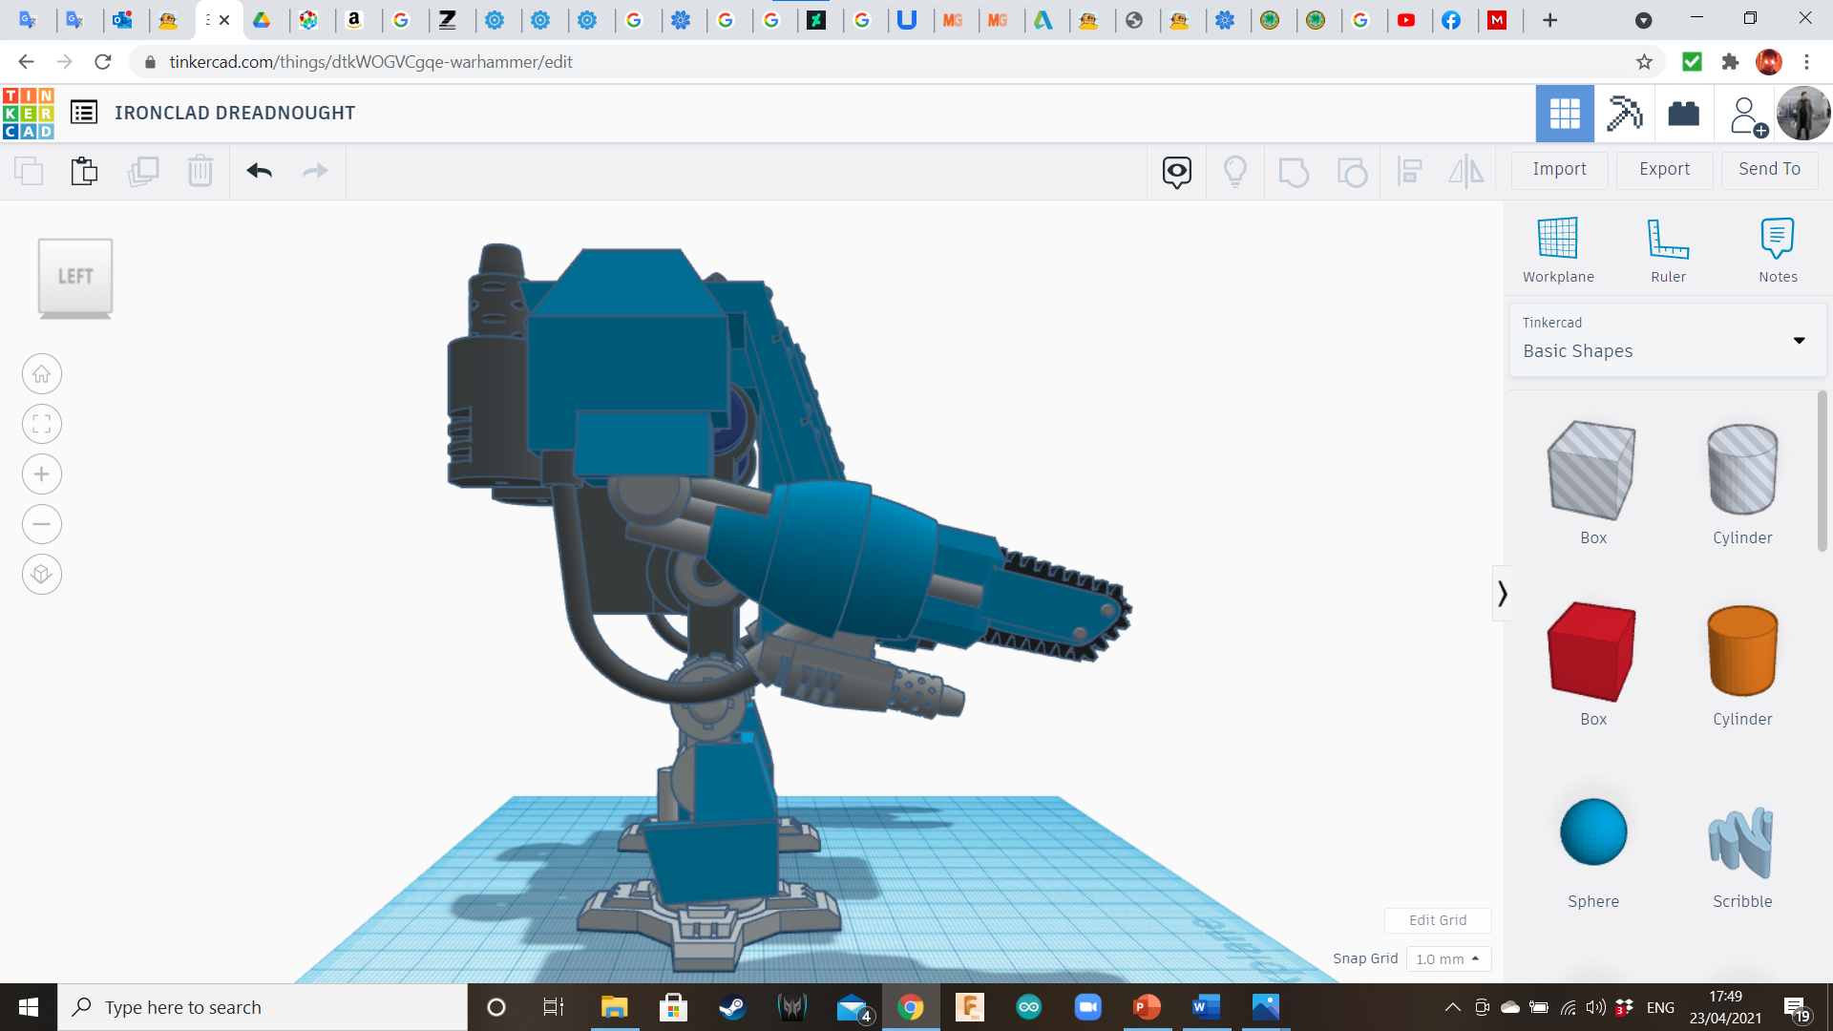Click the Zoom out button
Viewport: 1833px width, 1031px height.
pyautogui.click(x=42, y=524)
